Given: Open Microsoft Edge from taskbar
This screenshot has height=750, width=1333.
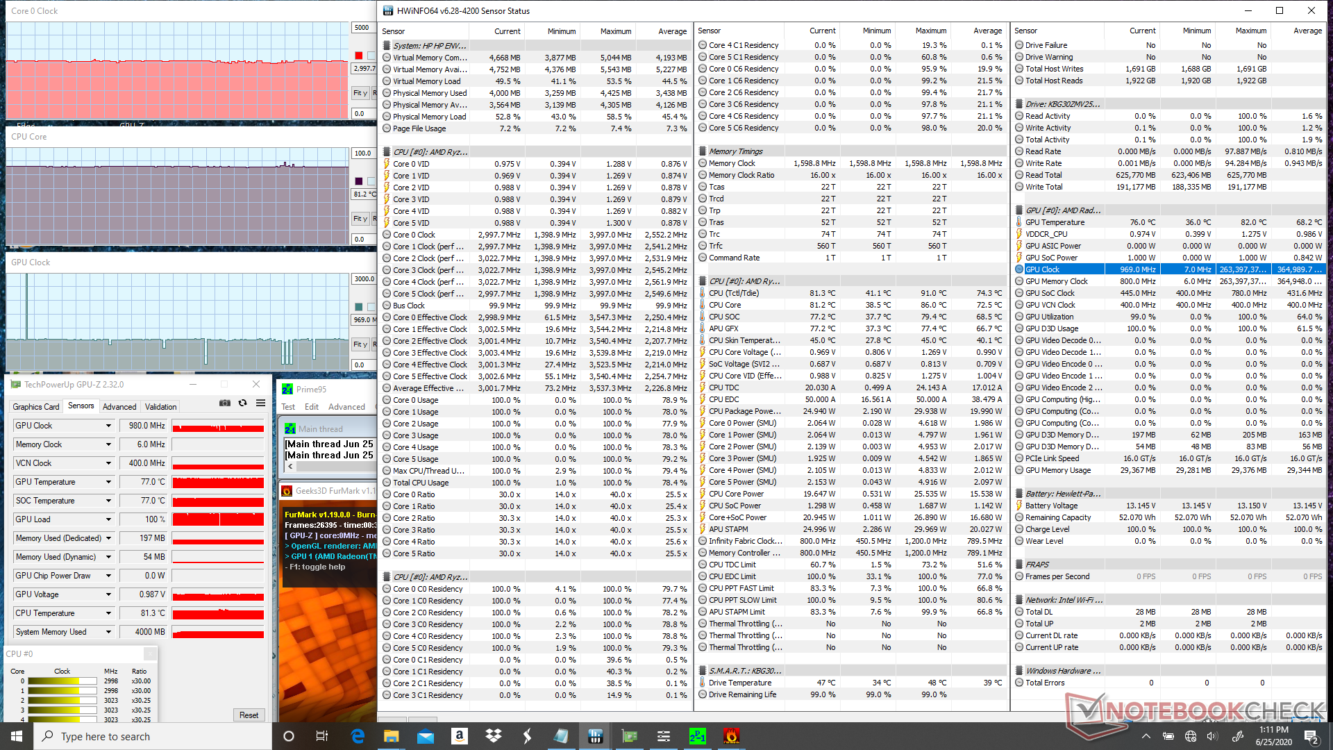Looking at the screenshot, I should tap(358, 736).
